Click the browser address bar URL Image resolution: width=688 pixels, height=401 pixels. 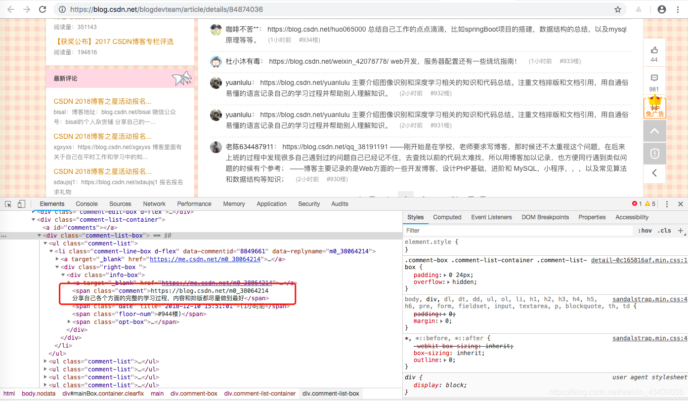click(x=167, y=9)
